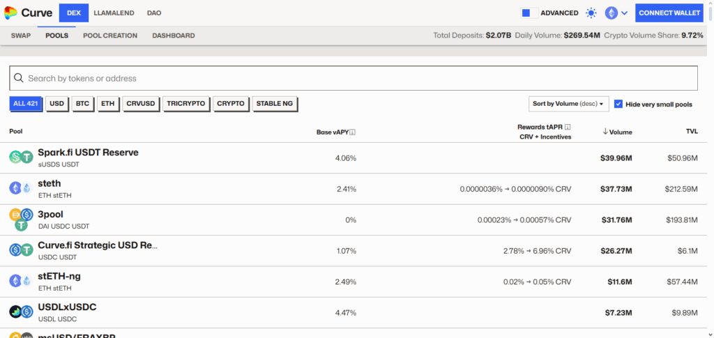714x338 pixels.
Task: Click the Base vAPY info icon
Action: [x=352, y=132]
